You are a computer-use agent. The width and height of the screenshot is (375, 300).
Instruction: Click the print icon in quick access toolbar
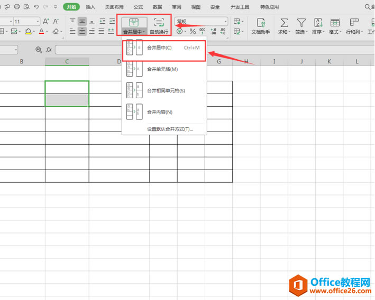click(x=17, y=7)
